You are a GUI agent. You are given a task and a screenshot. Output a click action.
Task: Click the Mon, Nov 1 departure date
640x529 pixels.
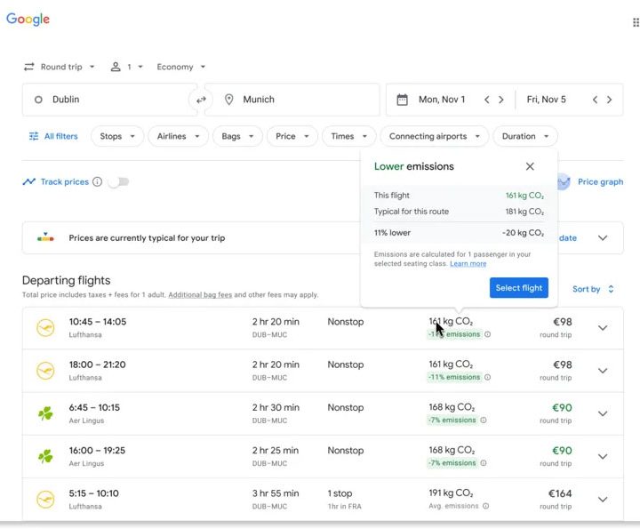[442, 100]
